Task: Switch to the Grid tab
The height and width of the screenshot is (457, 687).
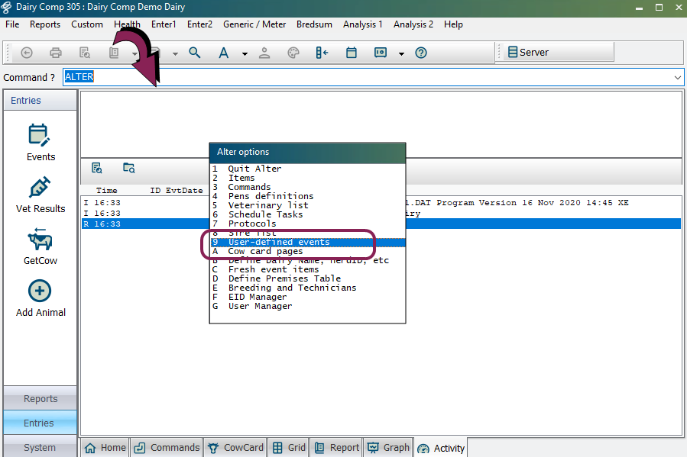Action: click(x=289, y=448)
